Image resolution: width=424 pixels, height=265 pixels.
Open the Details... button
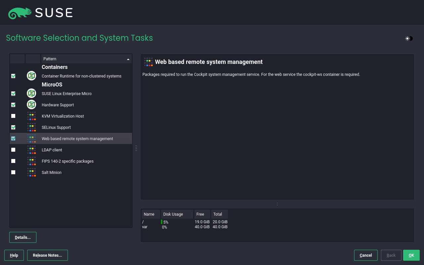click(23, 238)
